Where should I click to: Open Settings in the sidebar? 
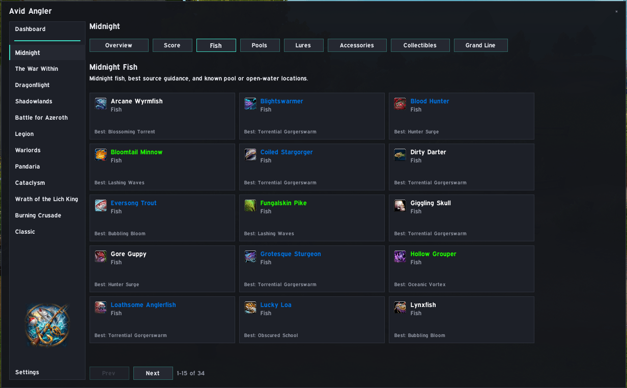(47, 372)
